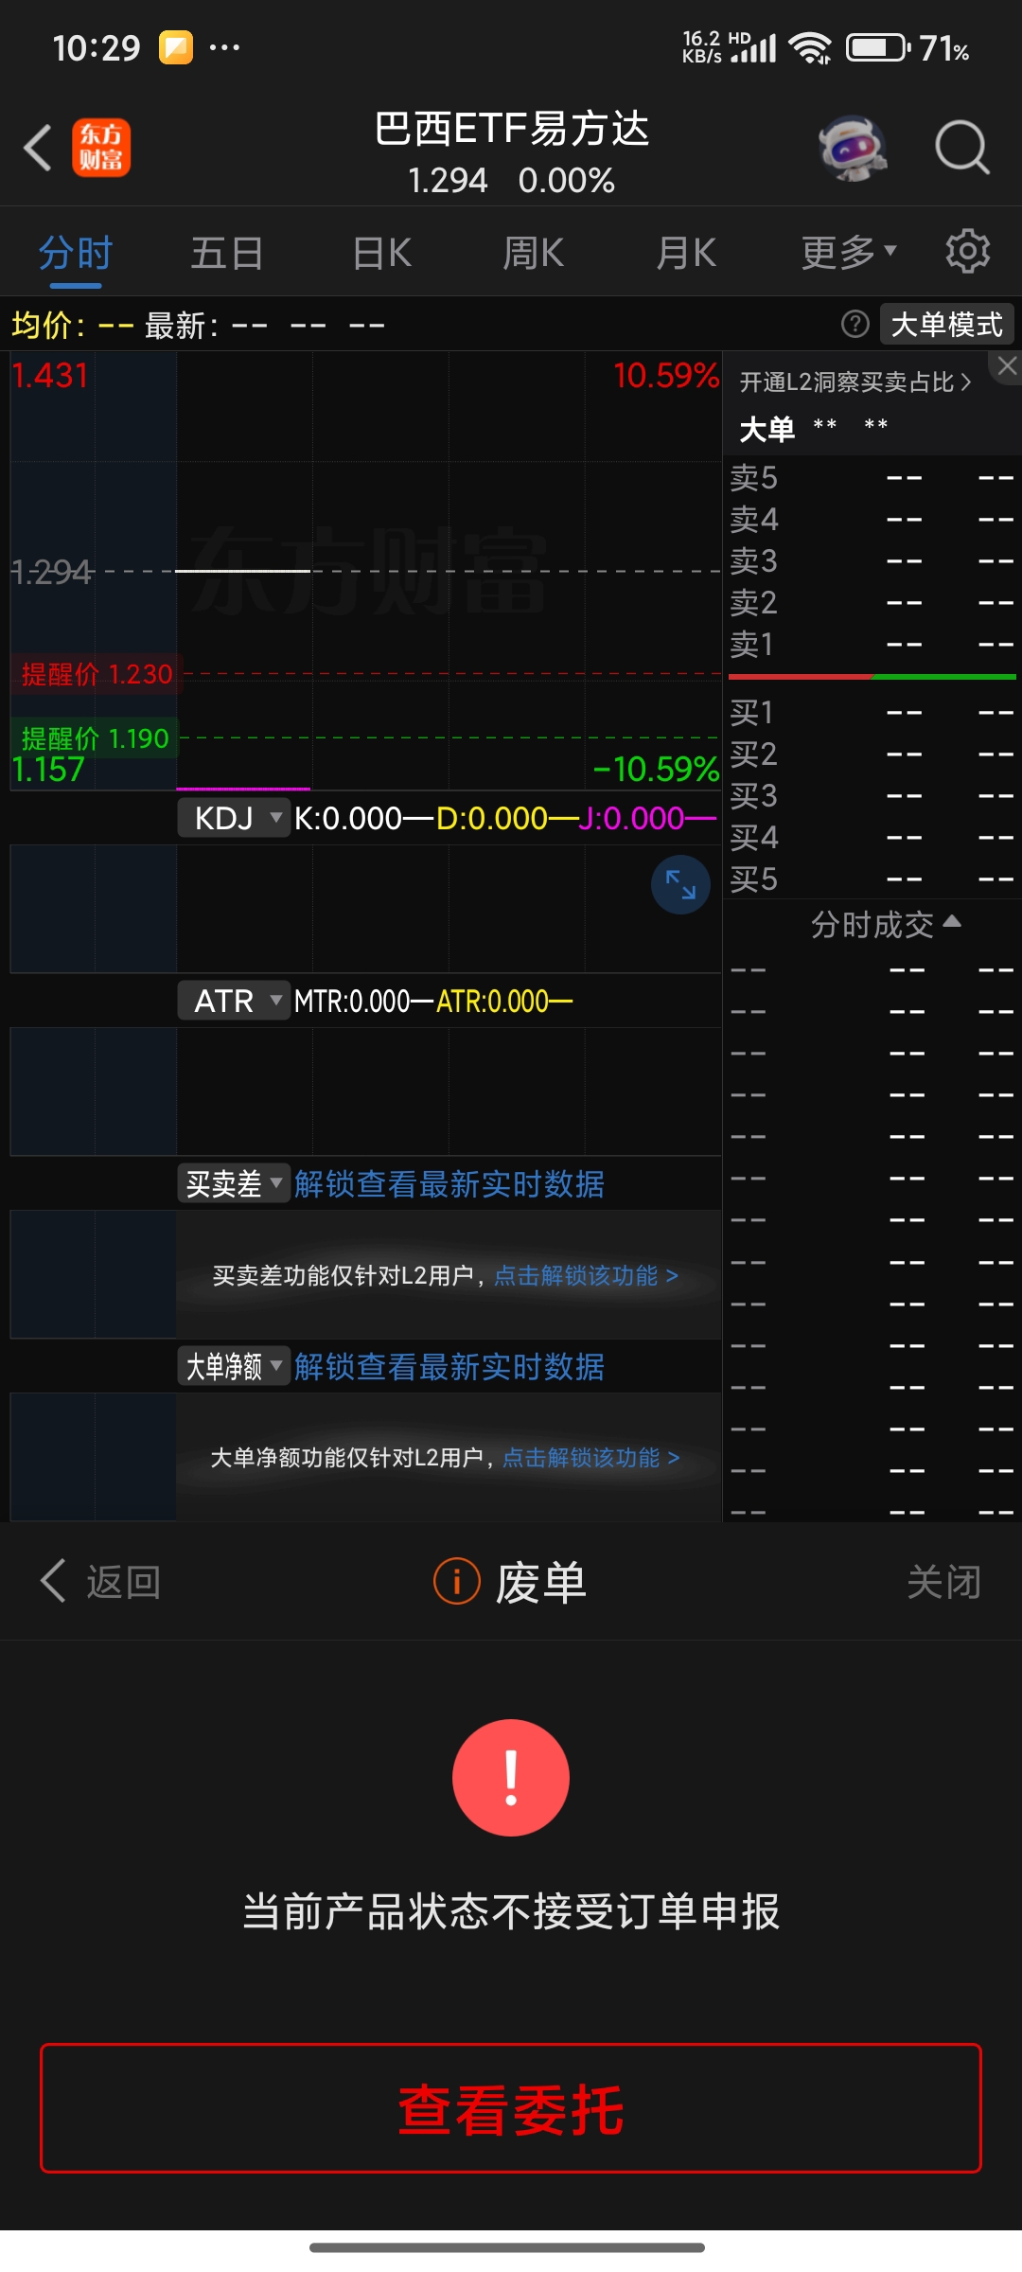Select the 买3 order book row
The height and width of the screenshot is (2272, 1022).
(x=872, y=796)
